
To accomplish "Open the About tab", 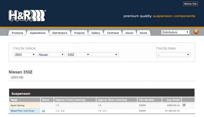I will pos(129,33).
